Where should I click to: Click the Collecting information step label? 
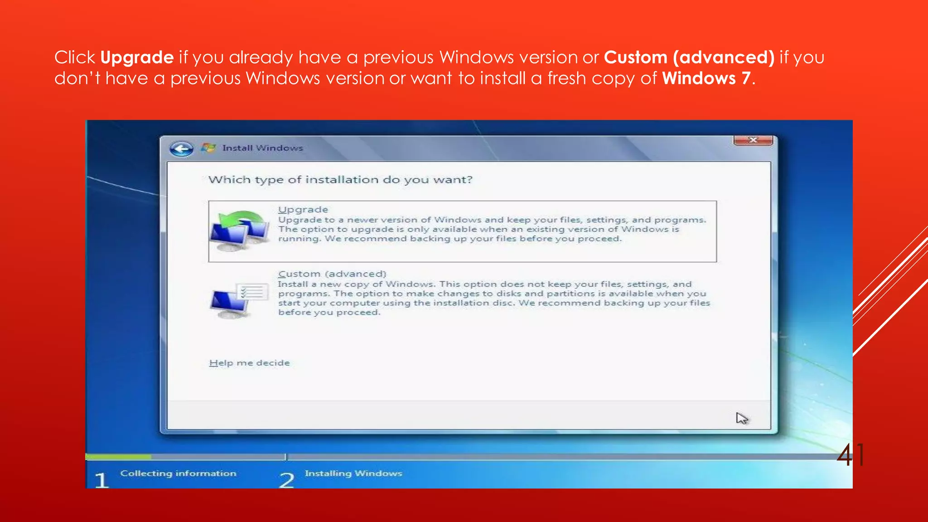point(178,474)
